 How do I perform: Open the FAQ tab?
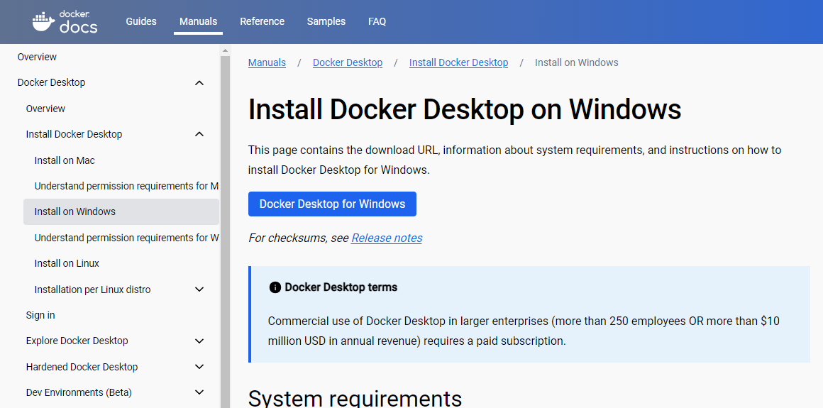[377, 21]
